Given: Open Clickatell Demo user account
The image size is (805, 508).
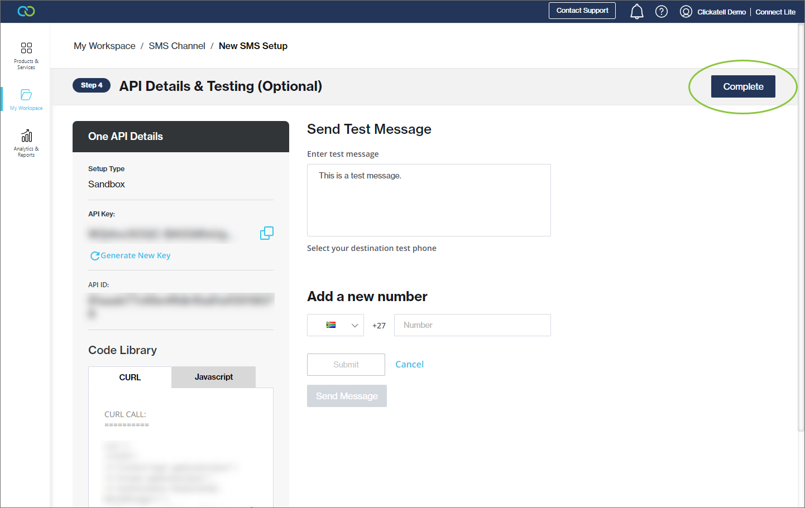Looking at the screenshot, I should point(713,12).
